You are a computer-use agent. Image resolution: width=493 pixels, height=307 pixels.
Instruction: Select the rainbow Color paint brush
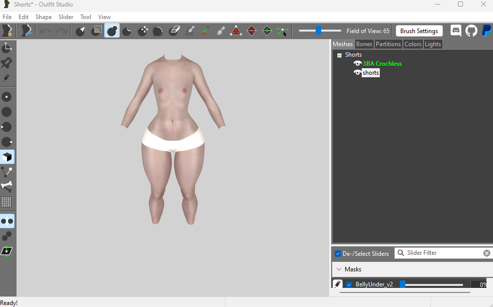click(x=205, y=31)
